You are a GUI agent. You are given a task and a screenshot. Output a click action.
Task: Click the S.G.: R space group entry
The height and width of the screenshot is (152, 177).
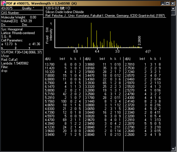point(6,37)
